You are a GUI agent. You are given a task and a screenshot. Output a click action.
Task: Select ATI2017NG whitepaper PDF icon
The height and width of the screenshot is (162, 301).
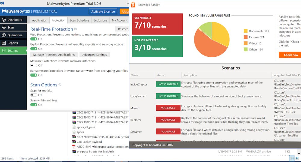tap(74, 146)
